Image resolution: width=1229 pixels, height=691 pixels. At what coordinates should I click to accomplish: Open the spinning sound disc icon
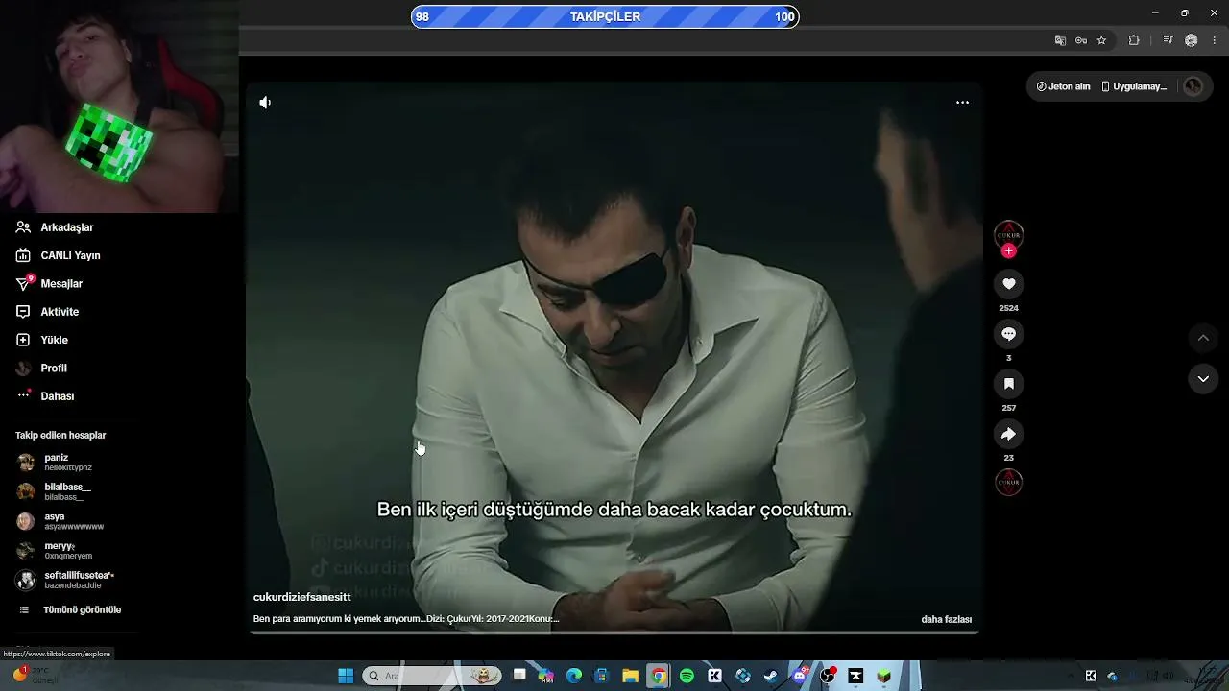click(x=1008, y=482)
